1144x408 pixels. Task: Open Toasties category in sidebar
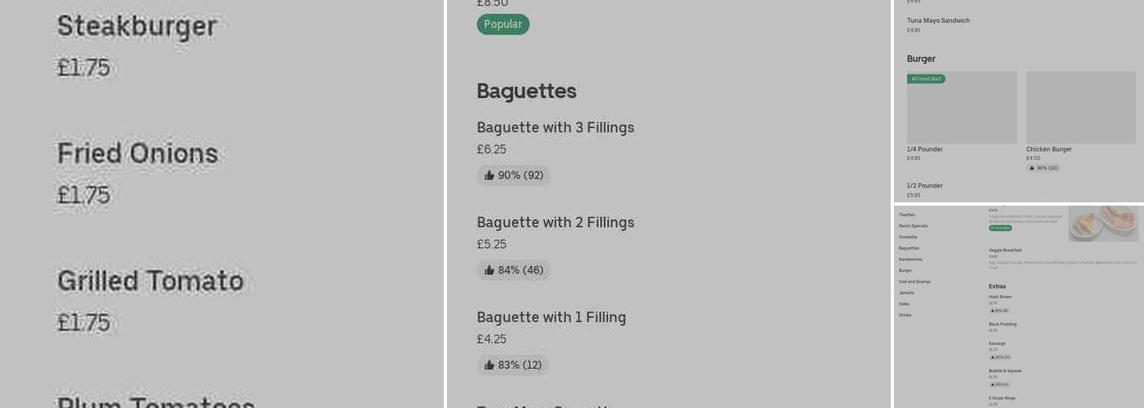point(907,215)
